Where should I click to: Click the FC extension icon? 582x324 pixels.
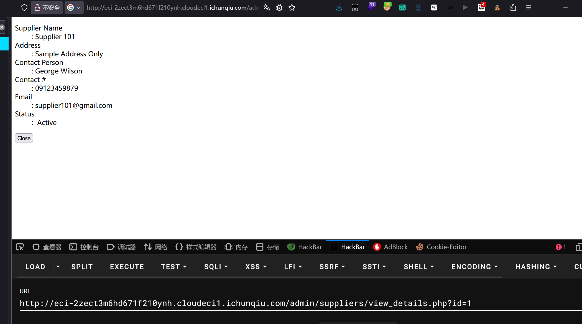tap(434, 7)
